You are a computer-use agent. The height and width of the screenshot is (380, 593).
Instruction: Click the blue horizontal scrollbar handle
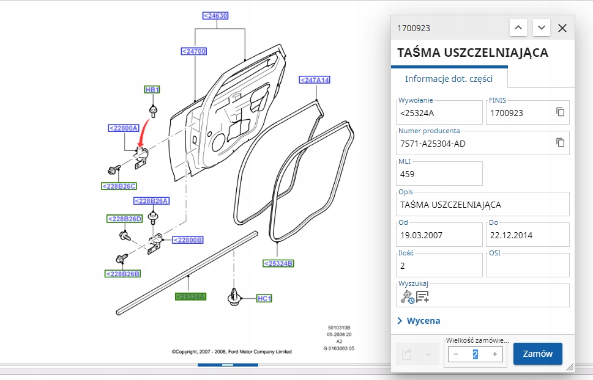pos(228,365)
